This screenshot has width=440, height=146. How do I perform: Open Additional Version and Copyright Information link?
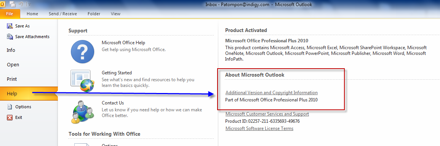[271, 92]
